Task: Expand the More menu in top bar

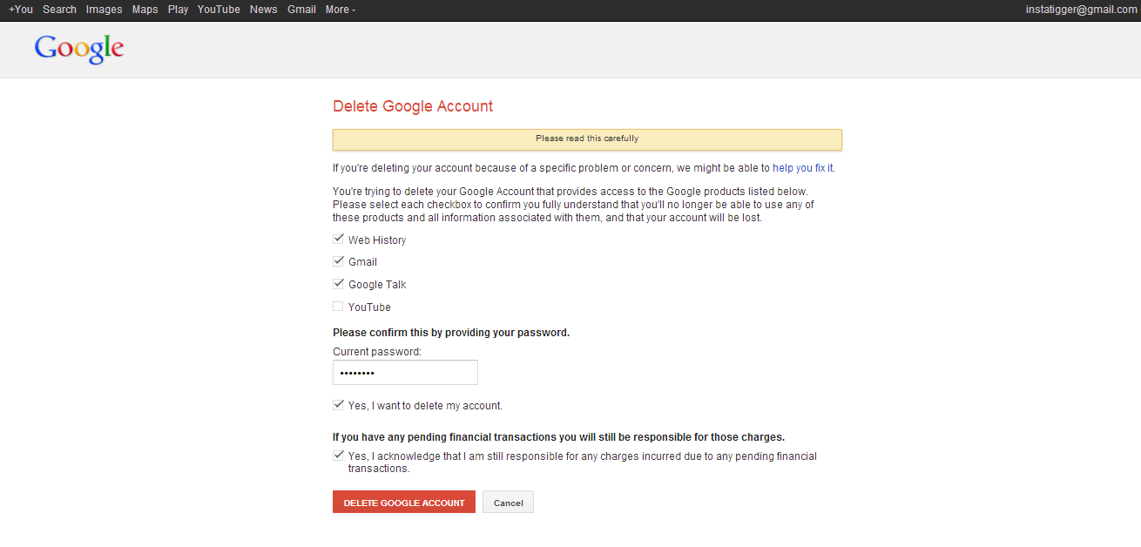Action: pos(340,10)
